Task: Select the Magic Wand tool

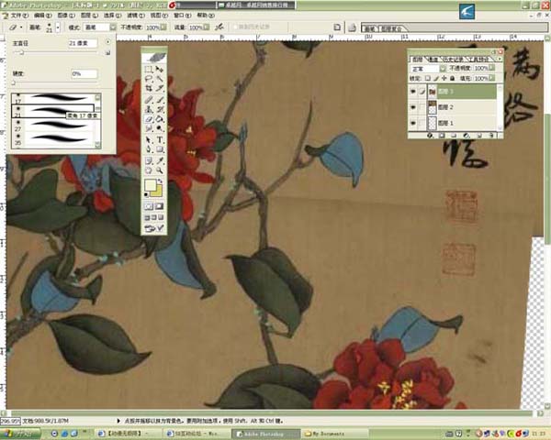Action: [160, 79]
